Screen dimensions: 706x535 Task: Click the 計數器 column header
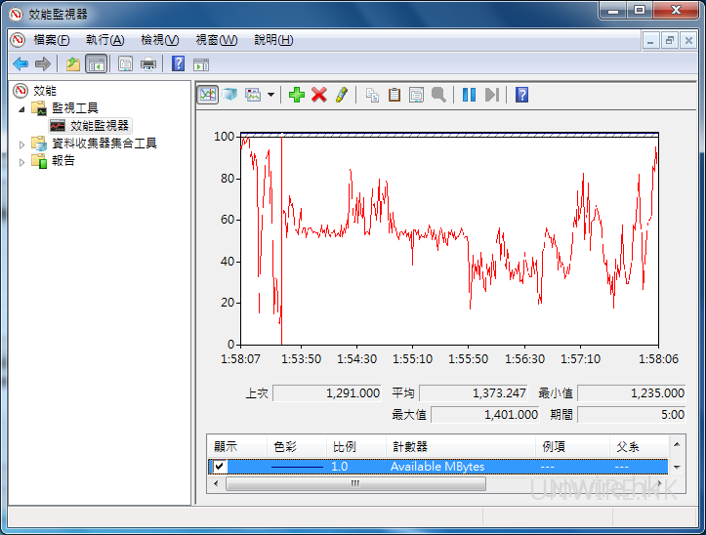408,446
